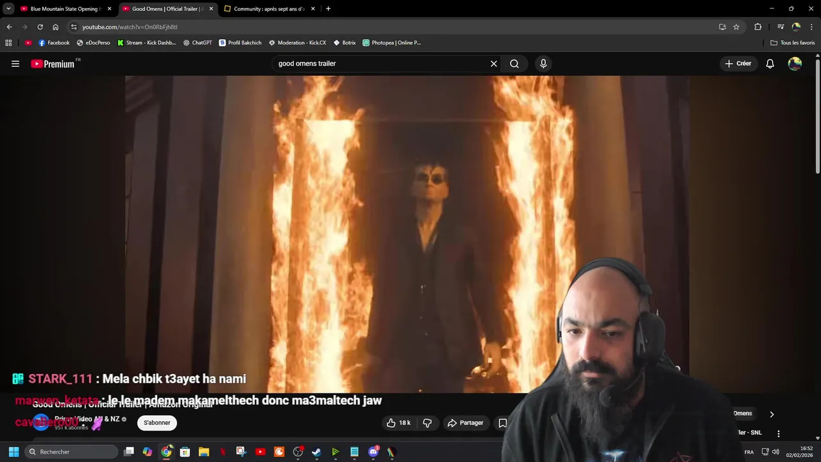The image size is (821, 462).
Task: Open the Windows Start menu
Action: [13, 452]
